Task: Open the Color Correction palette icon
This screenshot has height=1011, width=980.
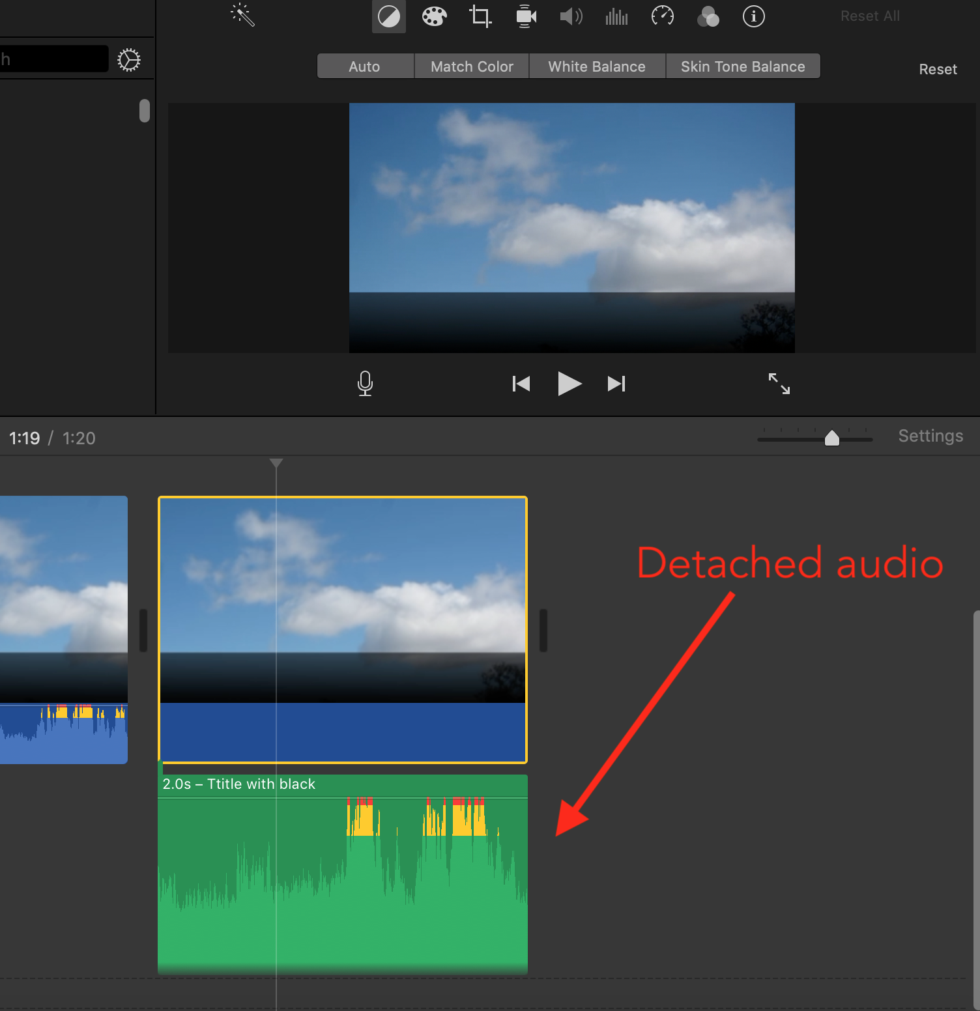Action: 434,16
